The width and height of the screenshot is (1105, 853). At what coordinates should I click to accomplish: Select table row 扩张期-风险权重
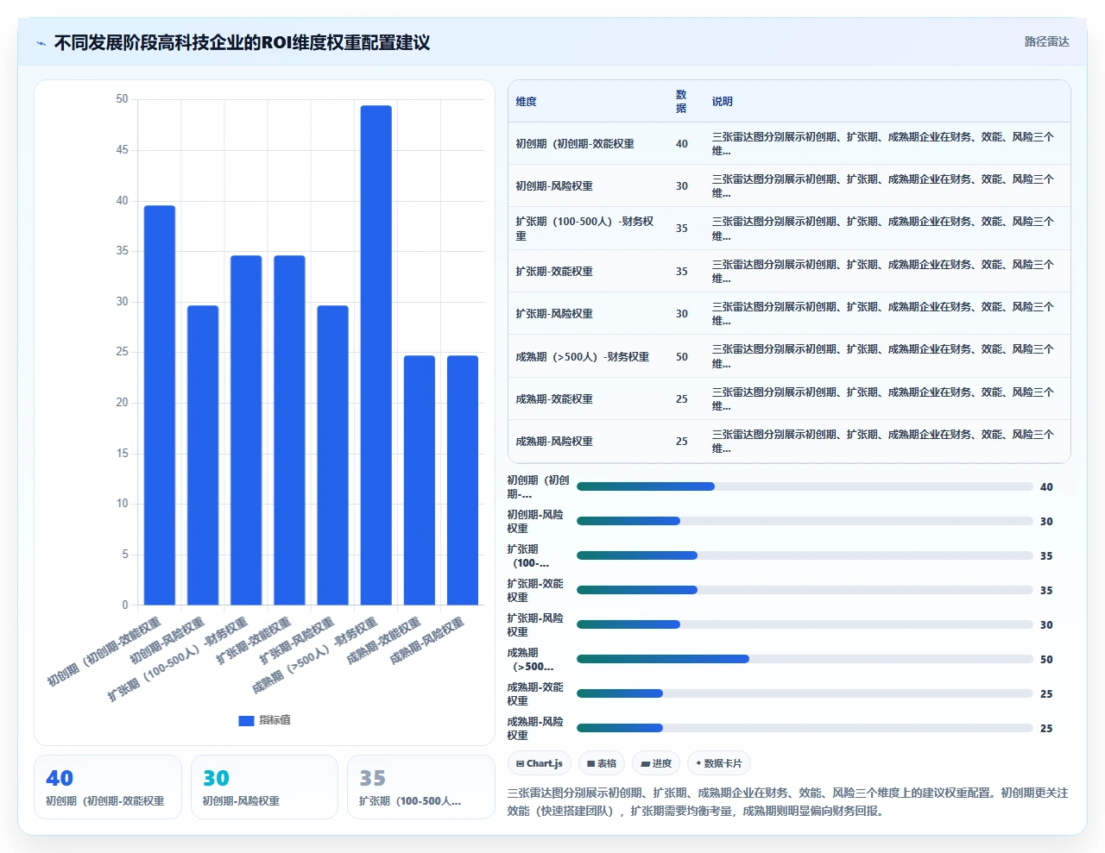pos(789,313)
